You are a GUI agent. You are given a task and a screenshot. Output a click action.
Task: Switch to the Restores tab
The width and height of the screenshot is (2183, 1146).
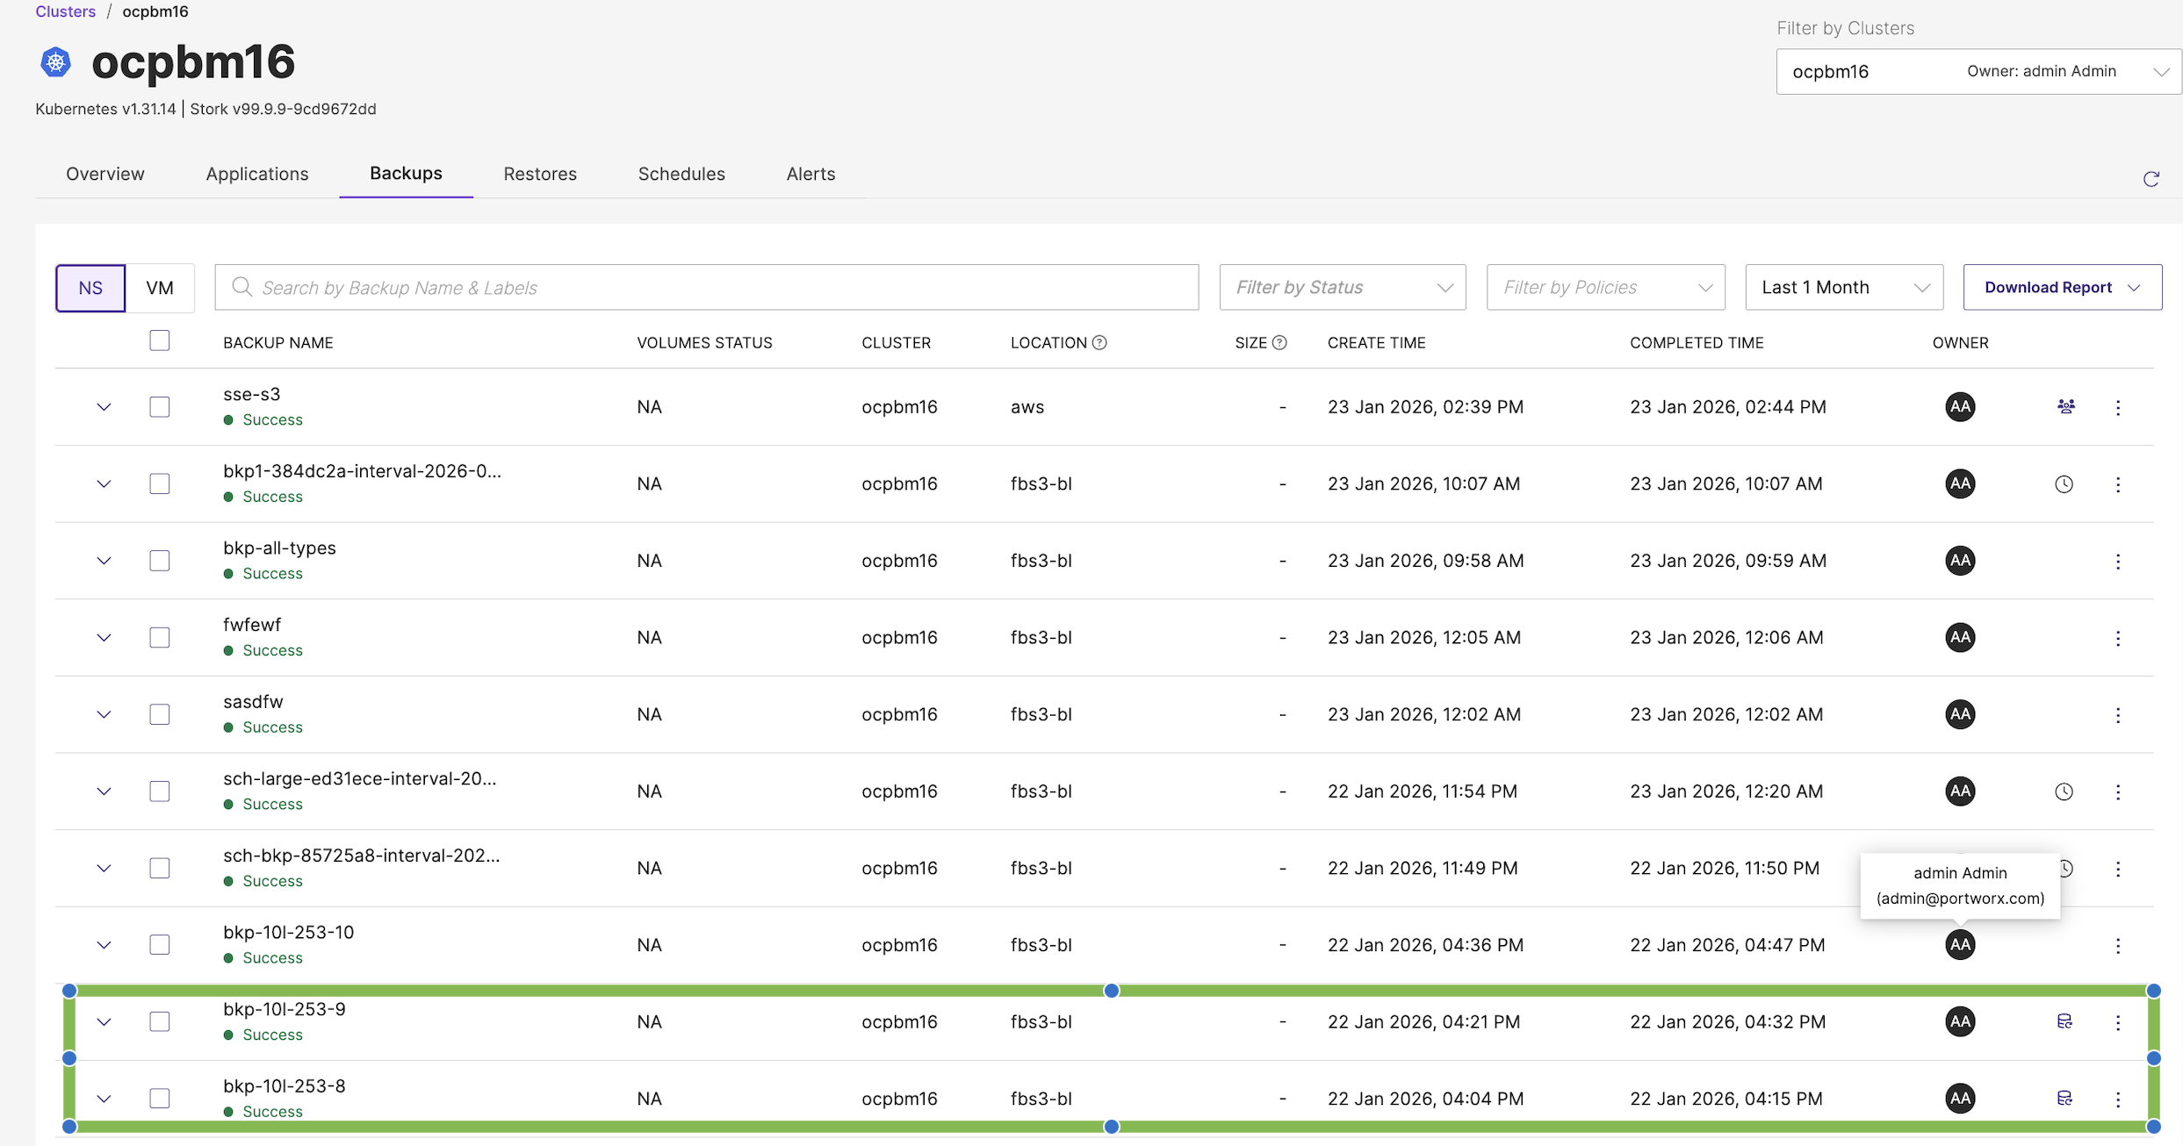click(x=539, y=174)
